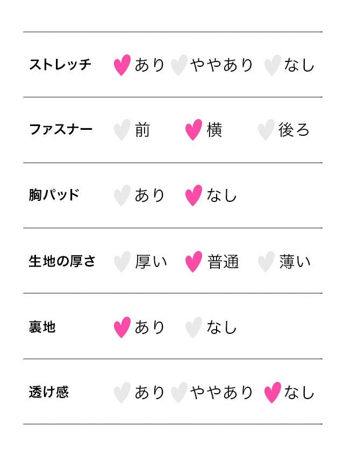Choose the grey heart for ファスナー 後ろ
Screen dimensions: 344x460
(266, 130)
